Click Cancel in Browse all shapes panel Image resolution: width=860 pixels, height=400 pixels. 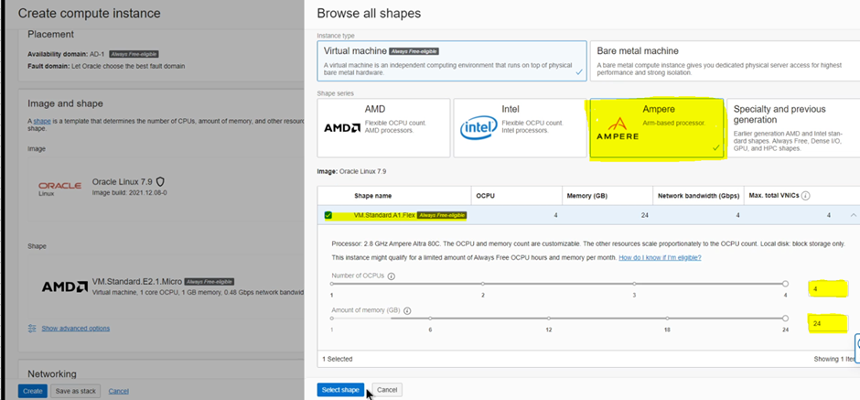387,390
